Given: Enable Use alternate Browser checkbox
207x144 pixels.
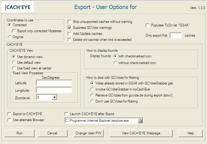Looking at the screenshot, I should point(9,120).
